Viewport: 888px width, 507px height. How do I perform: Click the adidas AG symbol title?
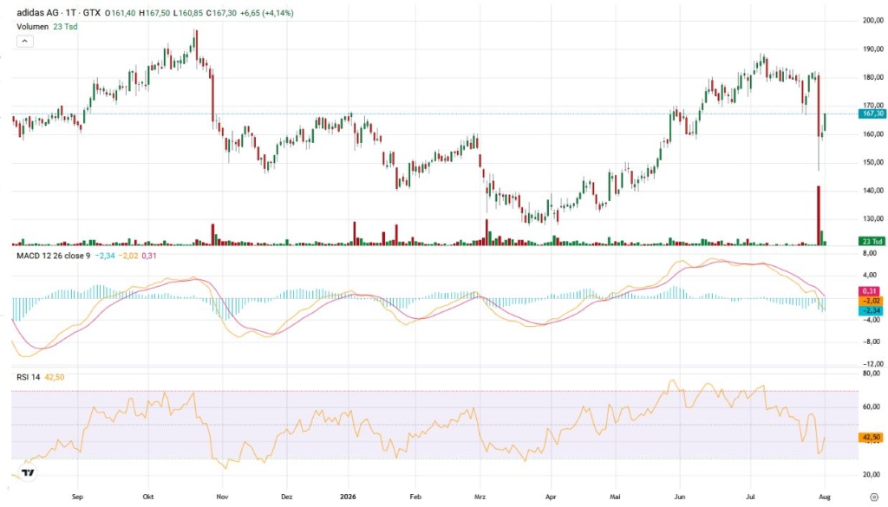coord(38,12)
